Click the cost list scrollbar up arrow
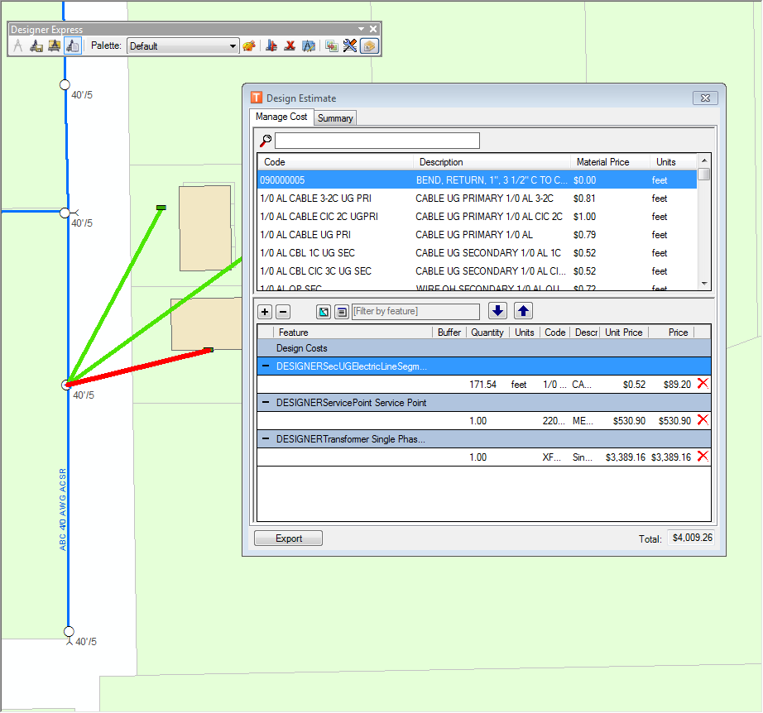The image size is (763, 713). [704, 160]
